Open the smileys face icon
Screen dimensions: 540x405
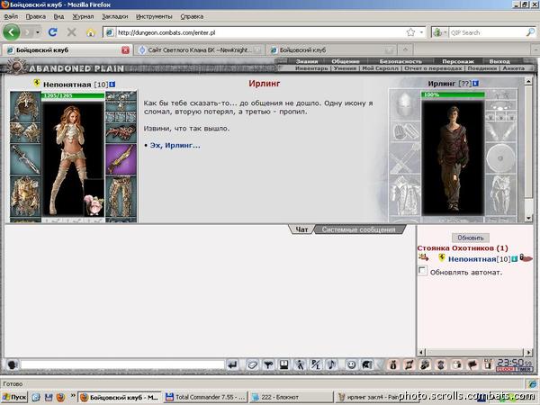tap(351, 364)
